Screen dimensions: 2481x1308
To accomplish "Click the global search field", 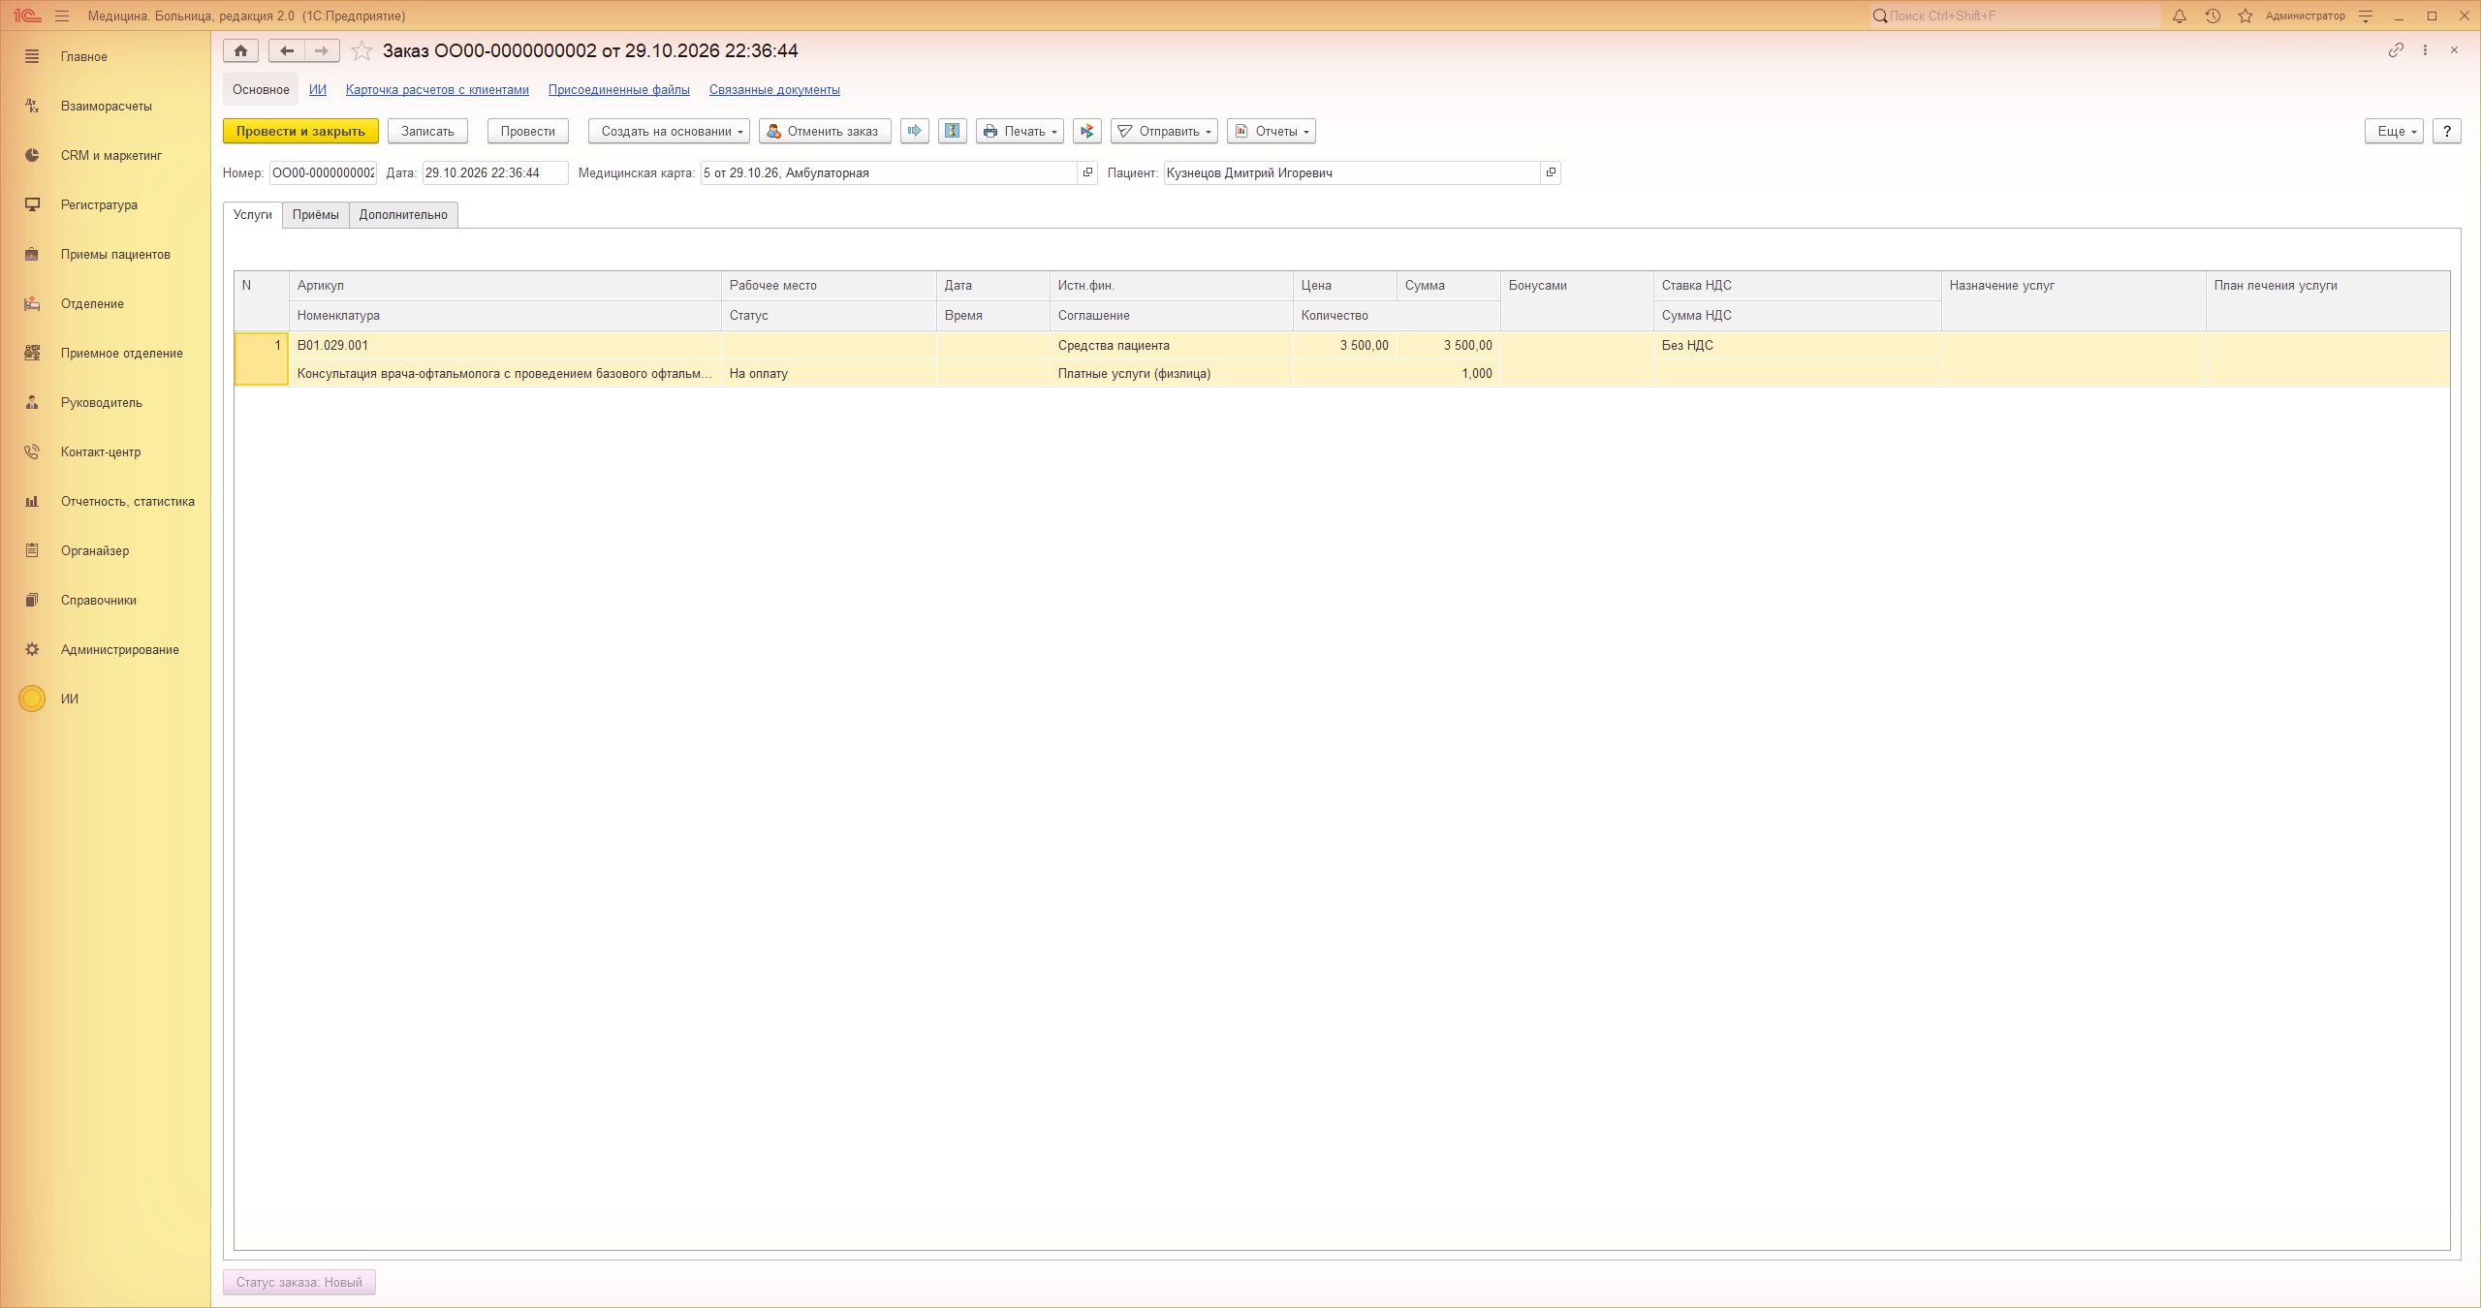I will coord(2016,16).
